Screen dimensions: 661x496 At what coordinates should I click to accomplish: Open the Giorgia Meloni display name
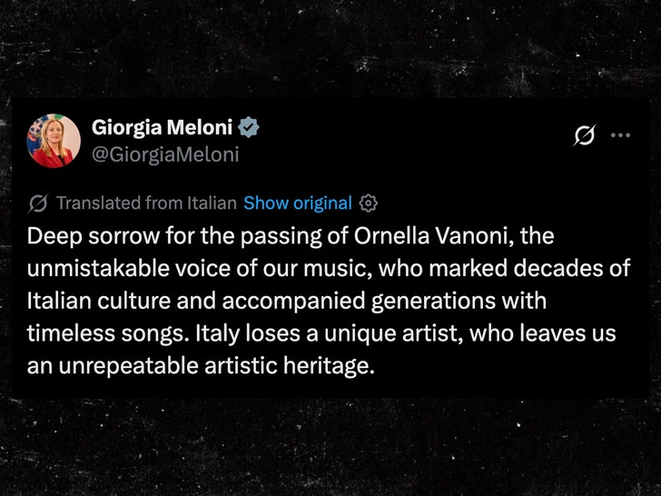tap(163, 128)
